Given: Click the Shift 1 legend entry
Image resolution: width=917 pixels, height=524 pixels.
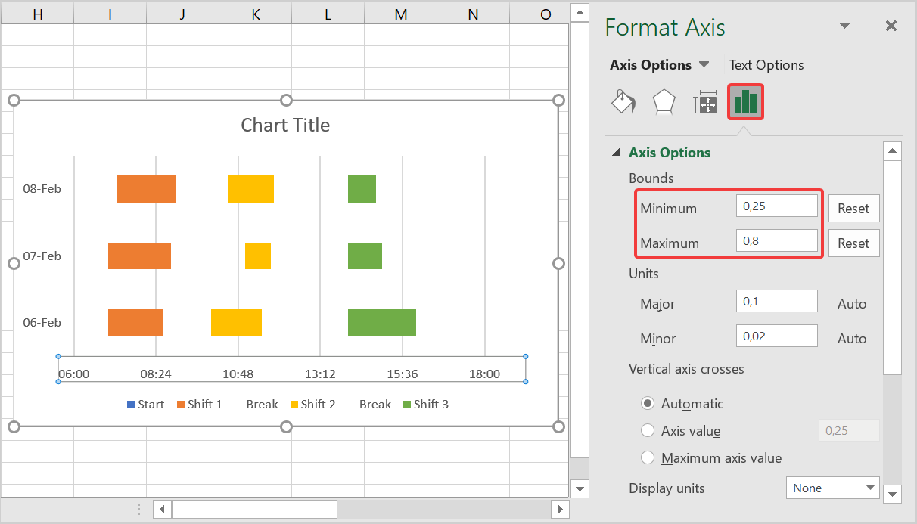Looking at the screenshot, I should click(200, 405).
